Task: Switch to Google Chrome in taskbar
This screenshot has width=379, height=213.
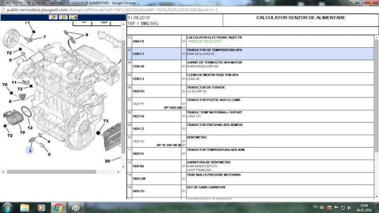Action: (x=58, y=207)
